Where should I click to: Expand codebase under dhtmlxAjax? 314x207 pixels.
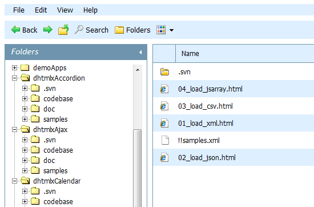coord(25,150)
